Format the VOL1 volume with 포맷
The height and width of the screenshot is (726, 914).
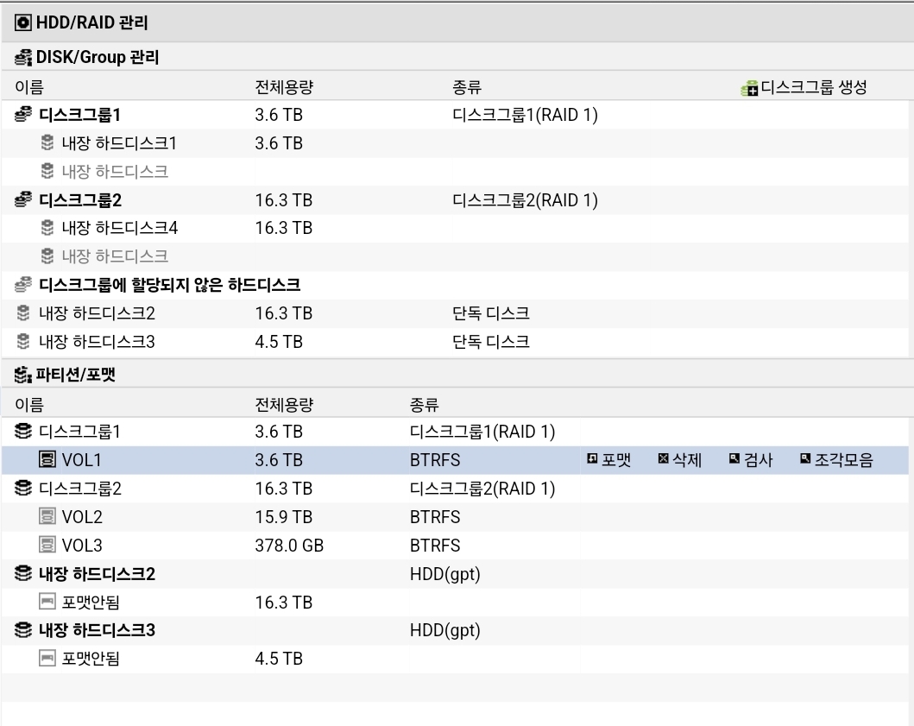pos(608,460)
